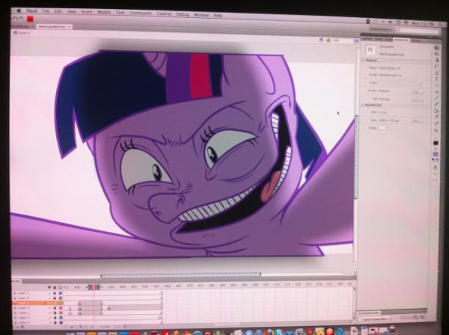Viewport: 449px width, 335px height.
Task: Toggle Lock All Layers padlock header icon
Action: (55, 287)
